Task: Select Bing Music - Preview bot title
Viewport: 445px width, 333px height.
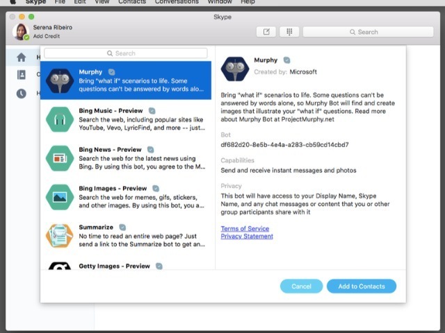Action: 111,111
